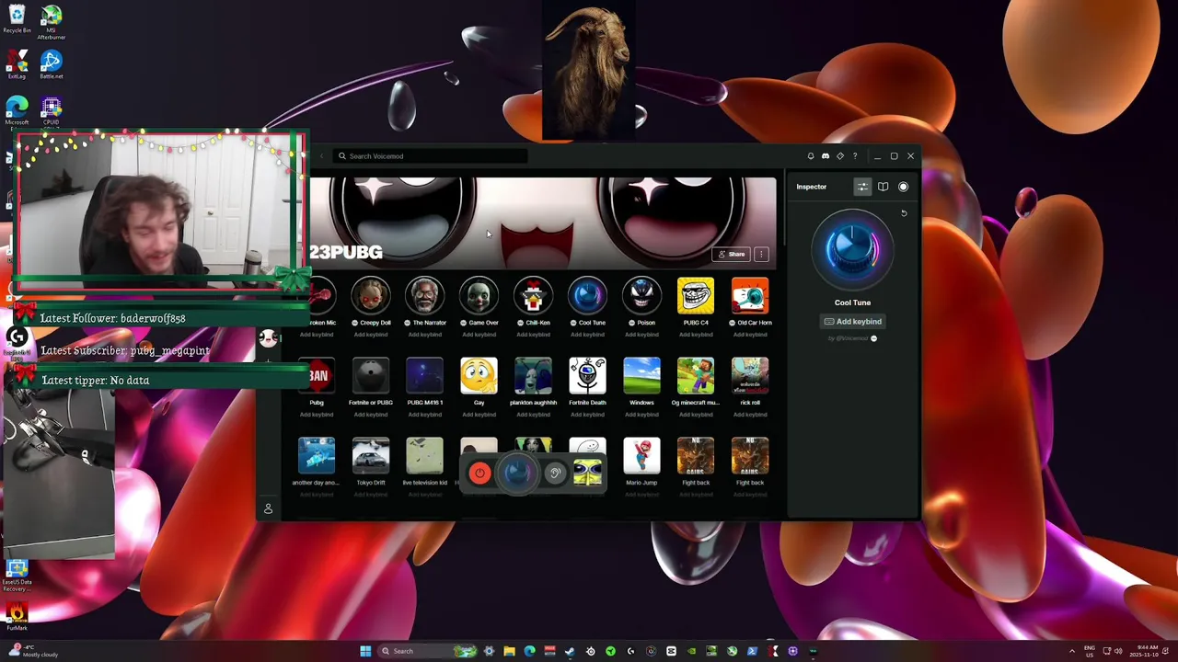Play the PUBG M416 1 sound
The height and width of the screenshot is (662, 1178).
pyautogui.click(x=425, y=377)
